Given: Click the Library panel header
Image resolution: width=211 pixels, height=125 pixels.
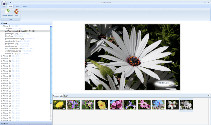Looking at the screenshot, I should [26, 23].
